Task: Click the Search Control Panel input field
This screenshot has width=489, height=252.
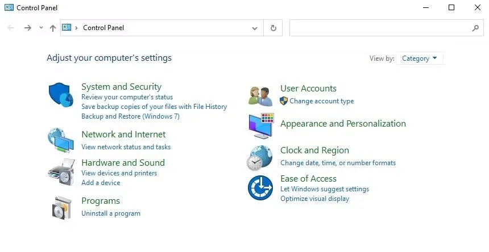Action: coord(381,28)
